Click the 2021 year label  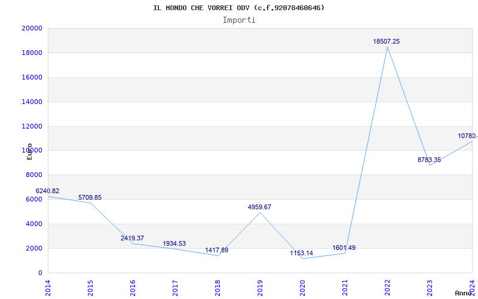point(345,288)
